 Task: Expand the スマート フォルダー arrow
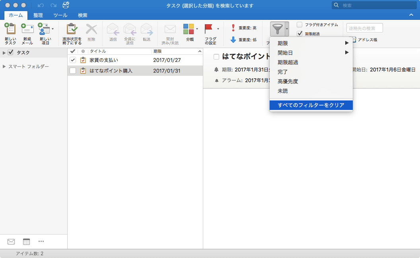pos(4,66)
